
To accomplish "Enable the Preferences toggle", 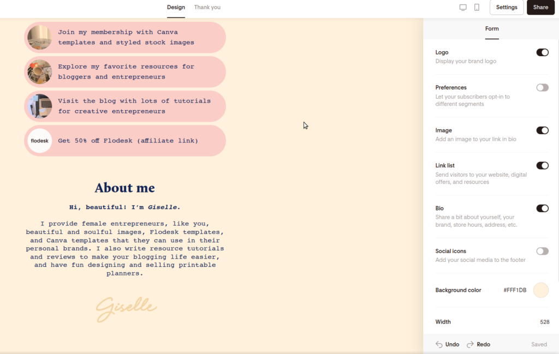I will click(x=542, y=88).
